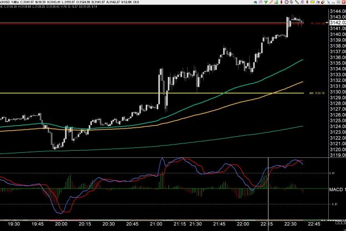Click the 19:30 time axis label

[x=14, y=224]
